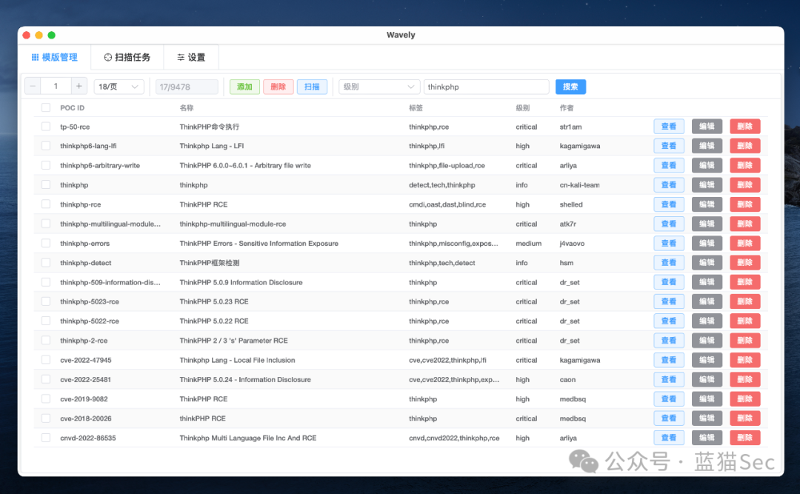Delete the thinkphp-errors row

click(745, 244)
